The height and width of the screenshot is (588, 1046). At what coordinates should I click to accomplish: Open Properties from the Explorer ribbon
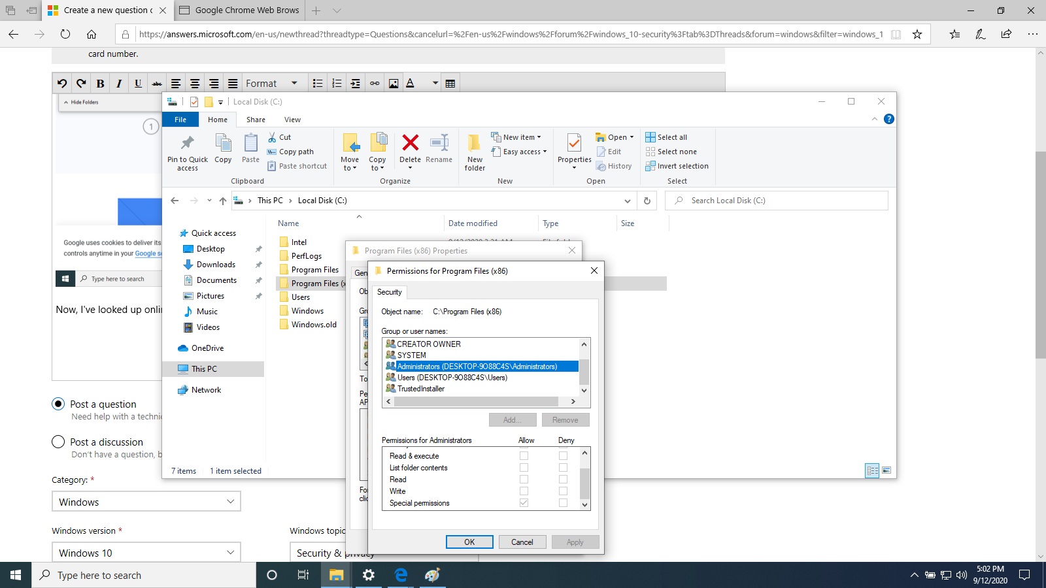pos(574,152)
